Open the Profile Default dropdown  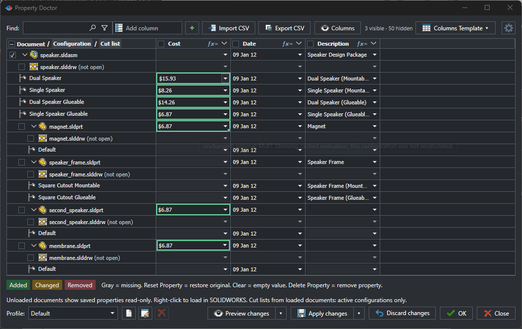coord(73,313)
